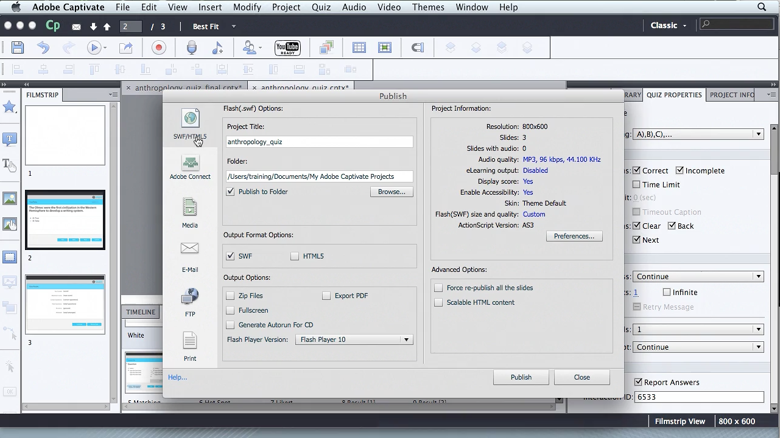Toggle the Zip Files checkbox
This screenshot has width=780, height=438.
click(x=230, y=296)
